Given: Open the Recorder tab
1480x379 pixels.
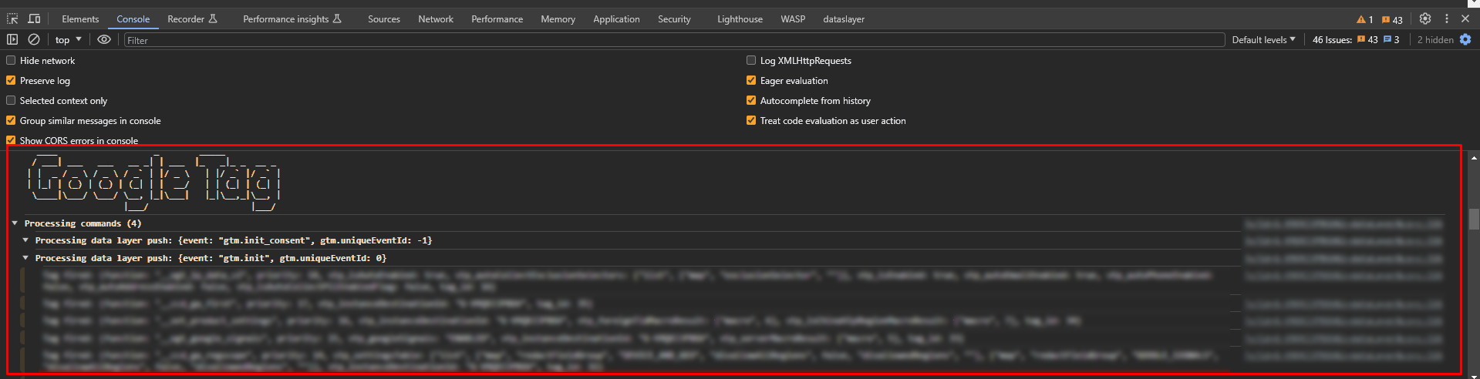Looking at the screenshot, I should pos(193,19).
